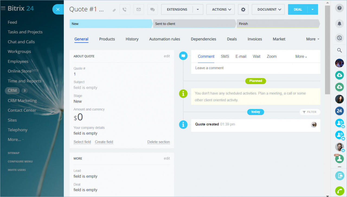Open chat bubbles icon in header
This screenshot has height=197, width=347.
(152, 9)
